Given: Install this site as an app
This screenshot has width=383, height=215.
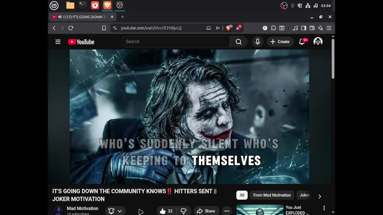Looking at the screenshot, I should [x=209, y=28].
